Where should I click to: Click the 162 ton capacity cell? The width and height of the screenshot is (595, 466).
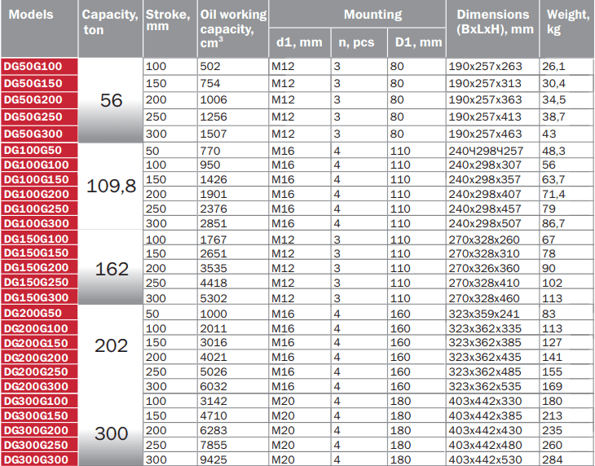pos(111,269)
